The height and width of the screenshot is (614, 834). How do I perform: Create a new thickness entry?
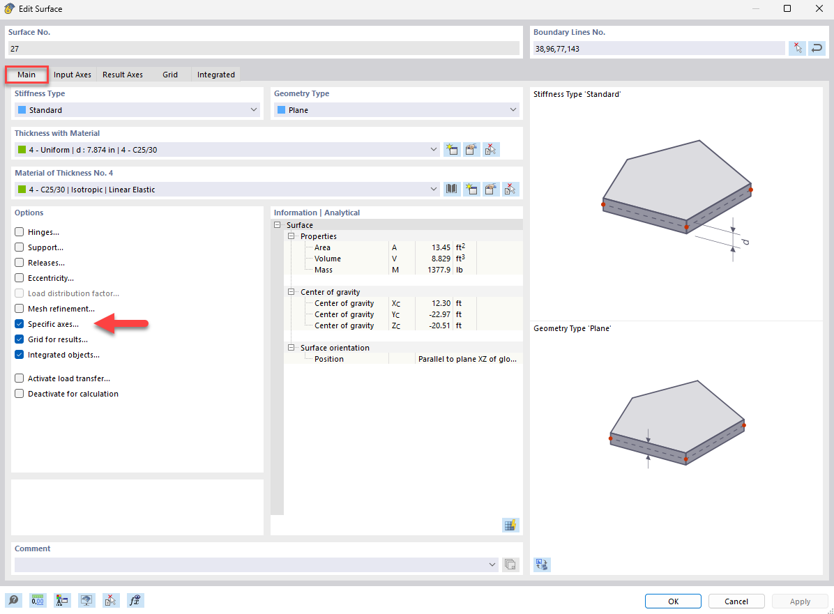(x=452, y=149)
